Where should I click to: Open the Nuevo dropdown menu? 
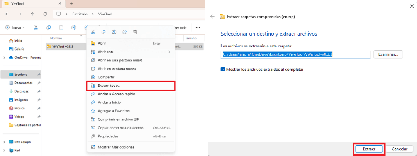[x=15, y=28]
